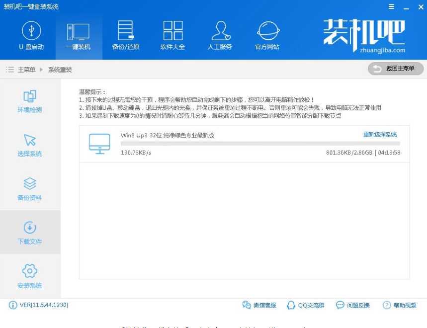The image size is (427, 328).
Task: Click the 选择系统 sidebar step
Action: tap(30, 146)
